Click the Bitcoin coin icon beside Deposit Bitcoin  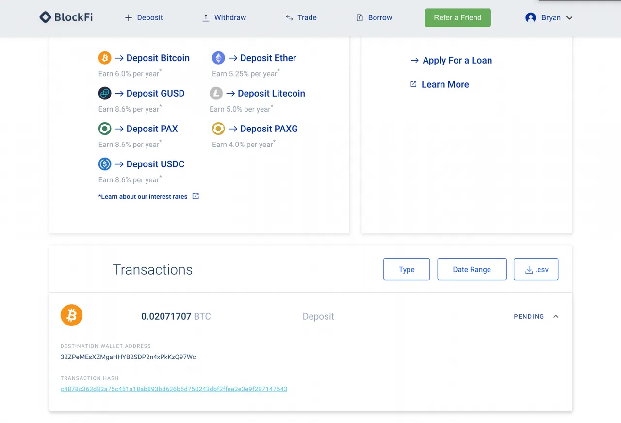pos(105,58)
